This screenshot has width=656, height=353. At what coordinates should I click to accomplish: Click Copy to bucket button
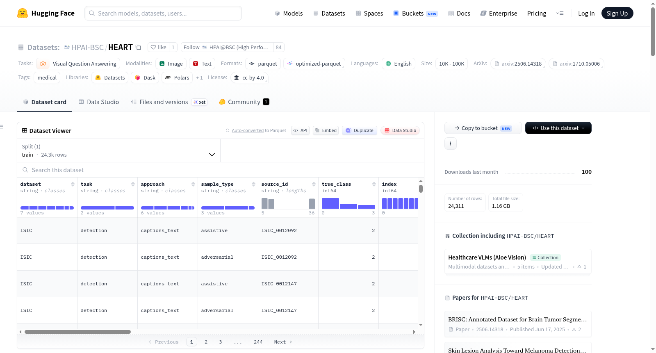(x=483, y=128)
